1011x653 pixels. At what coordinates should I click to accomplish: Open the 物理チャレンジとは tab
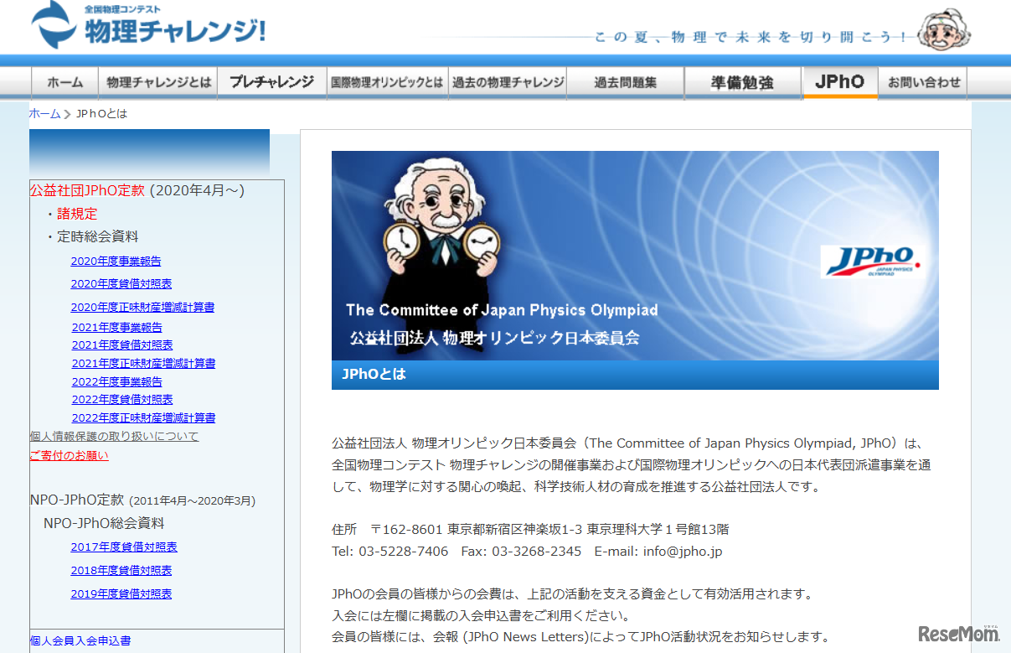click(x=159, y=82)
